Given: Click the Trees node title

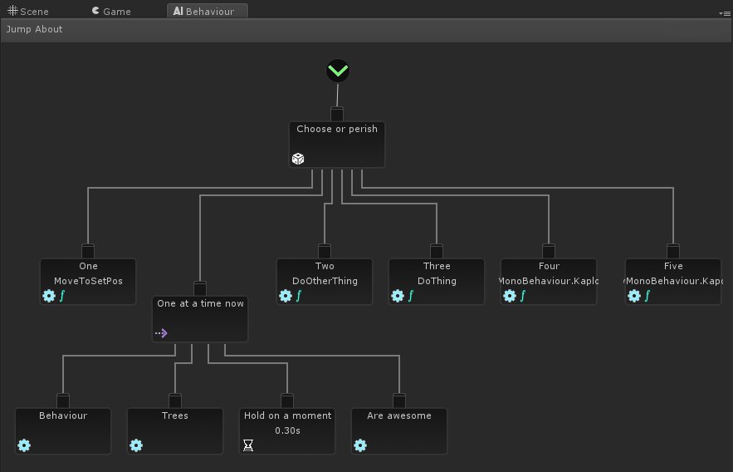Looking at the screenshot, I should pyautogui.click(x=175, y=415).
